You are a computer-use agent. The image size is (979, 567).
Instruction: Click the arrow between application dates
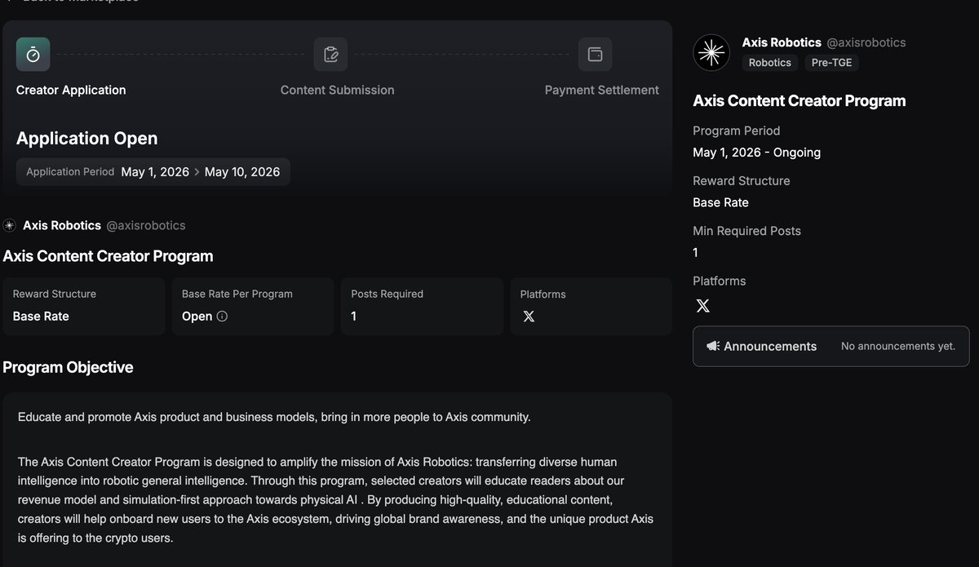tap(197, 172)
